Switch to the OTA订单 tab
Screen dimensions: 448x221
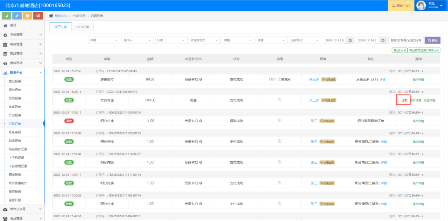click(83, 27)
